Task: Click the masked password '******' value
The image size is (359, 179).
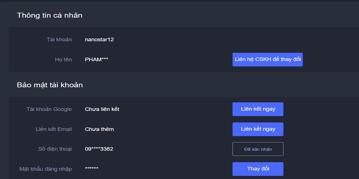Action: [92, 169]
